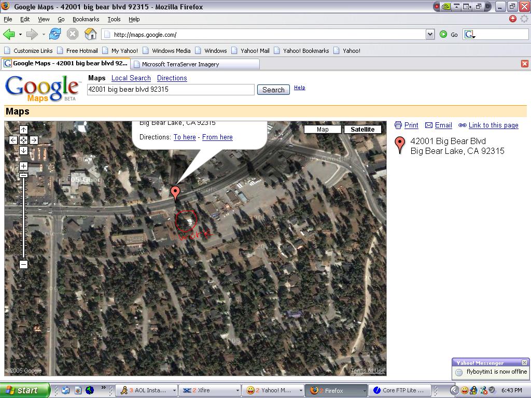Pan the map right with arrow

[34, 140]
